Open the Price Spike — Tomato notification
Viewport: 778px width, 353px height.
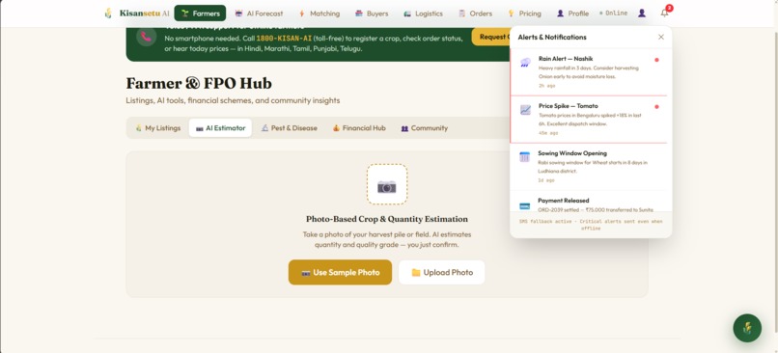(589, 120)
